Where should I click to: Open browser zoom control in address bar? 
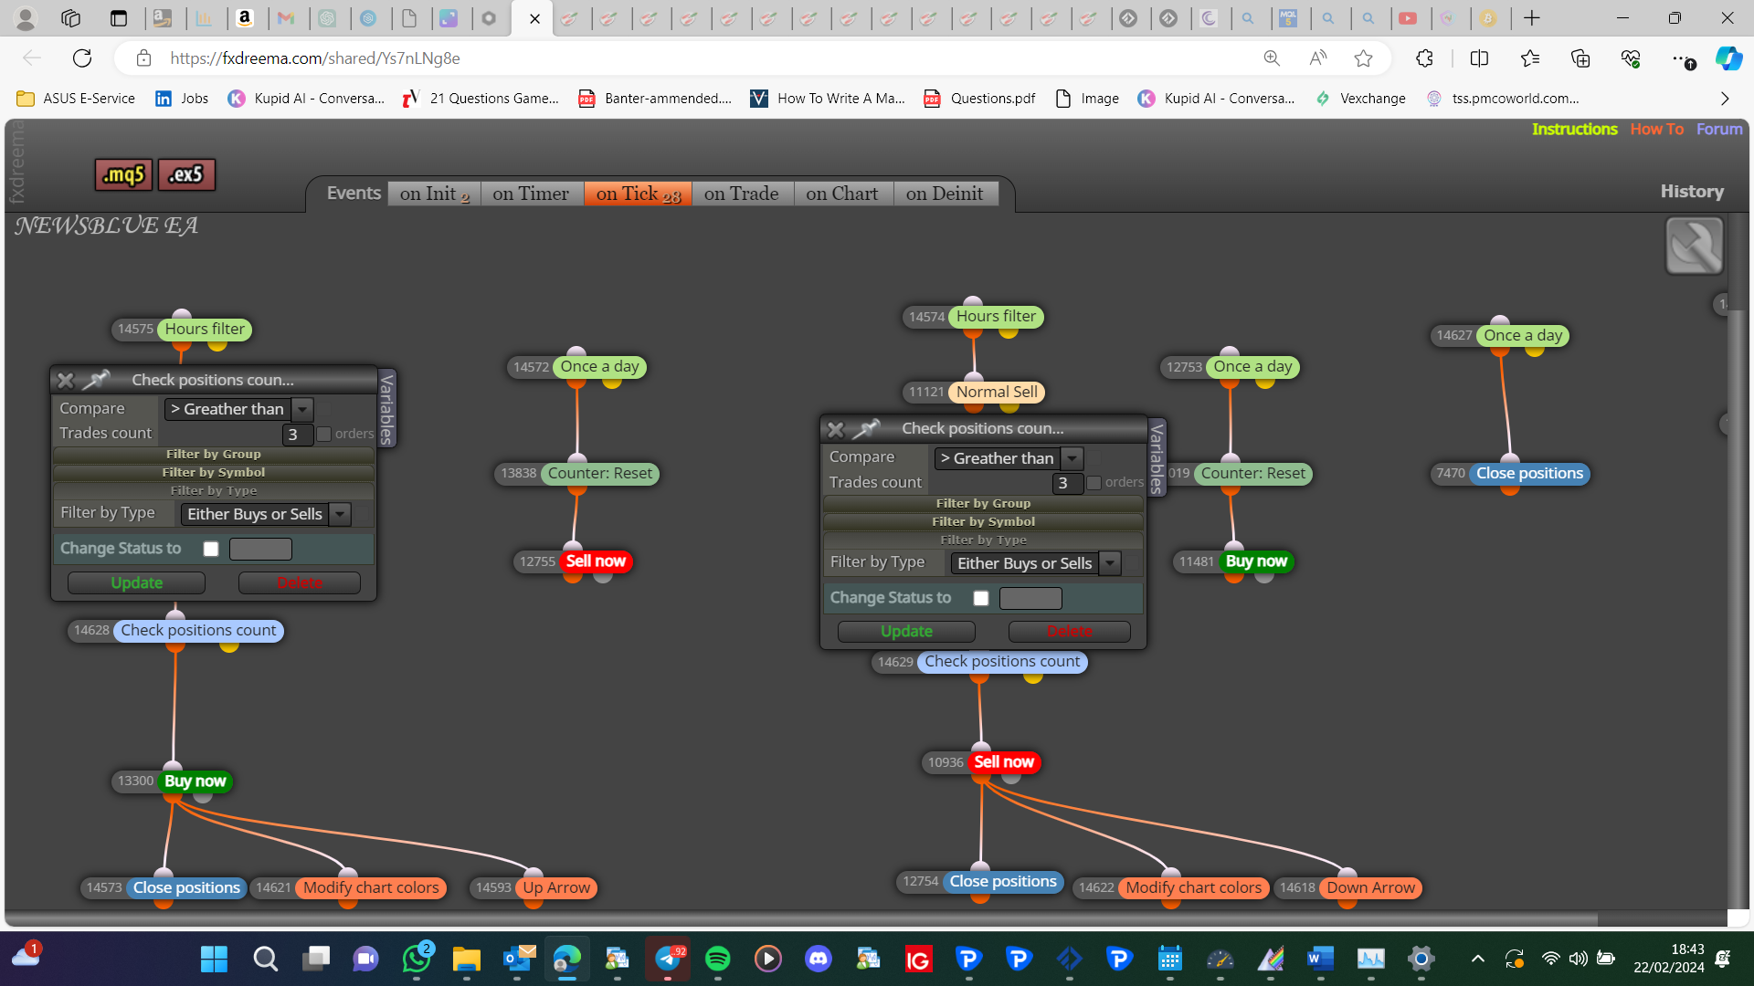pyautogui.click(x=1272, y=58)
